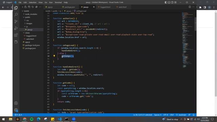This screenshot has height=122, width=217.
Task: Click the New File icon in explorer
Action: [25, 7]
